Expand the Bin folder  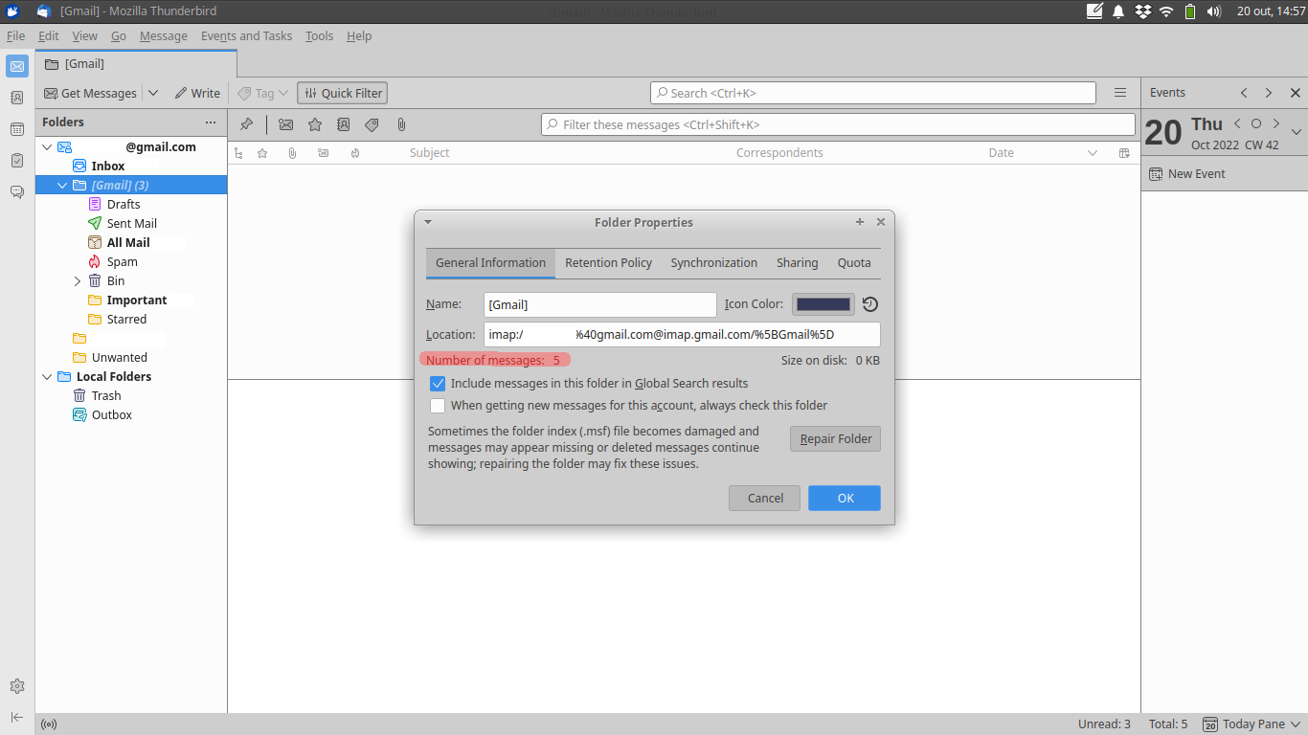pos(78,281)
